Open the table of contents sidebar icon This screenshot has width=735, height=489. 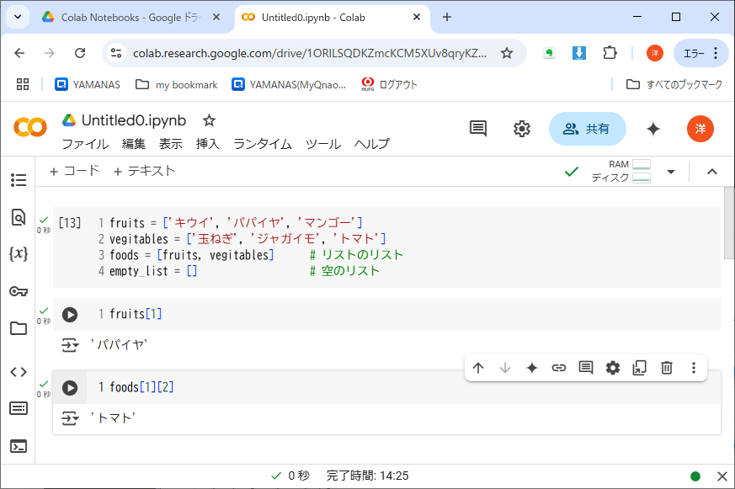click(x=19, y=180)
